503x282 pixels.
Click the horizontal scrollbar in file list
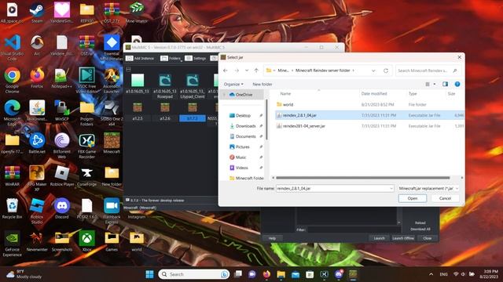(363, 178)
